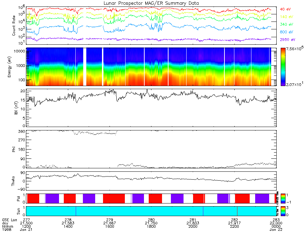Click the '360' Phi axis tick label
Screen dimensions: 307x239
[22, 131]
